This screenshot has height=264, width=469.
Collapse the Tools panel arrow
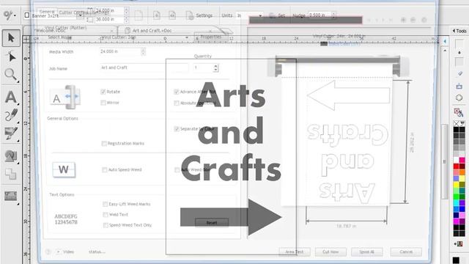(x=454, y=31)
